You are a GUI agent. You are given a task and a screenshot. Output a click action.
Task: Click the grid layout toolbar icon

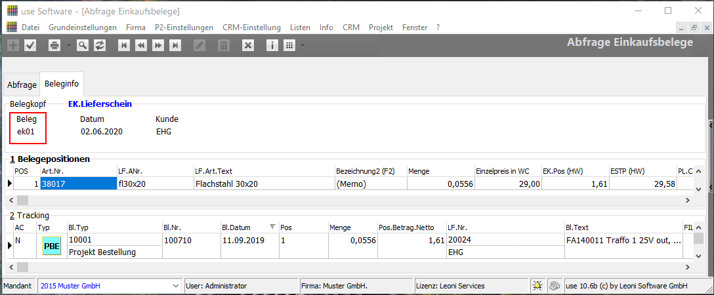pyautogui.click(x=289, y=45)
